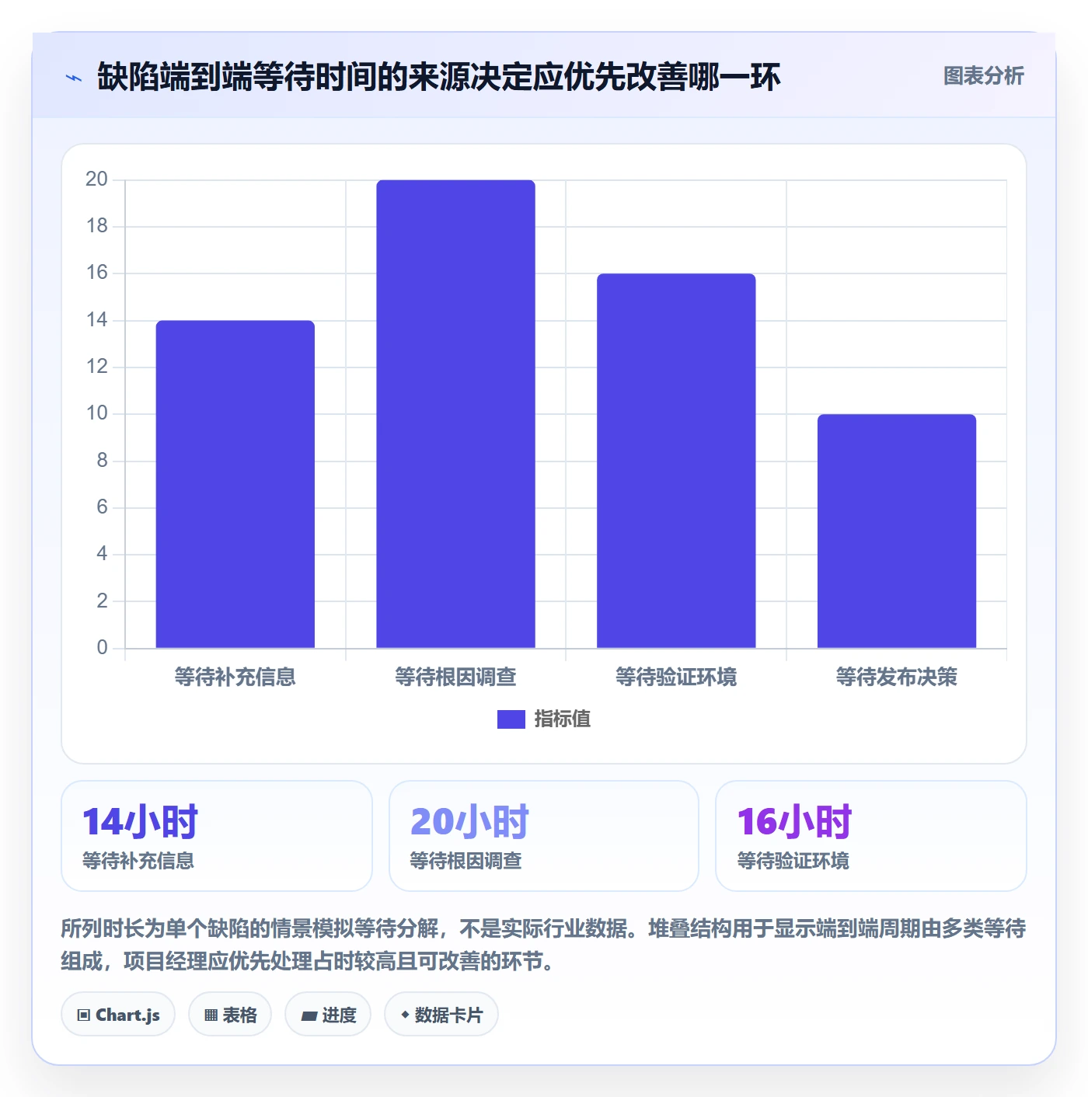Click the x-axis label 等待发布决策
The height and width of the screenshot is (1097, 1088).
[x=897, y=677]
